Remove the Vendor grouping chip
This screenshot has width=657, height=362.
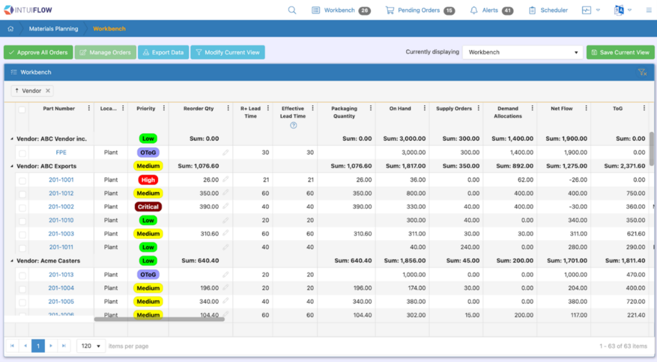48,91
